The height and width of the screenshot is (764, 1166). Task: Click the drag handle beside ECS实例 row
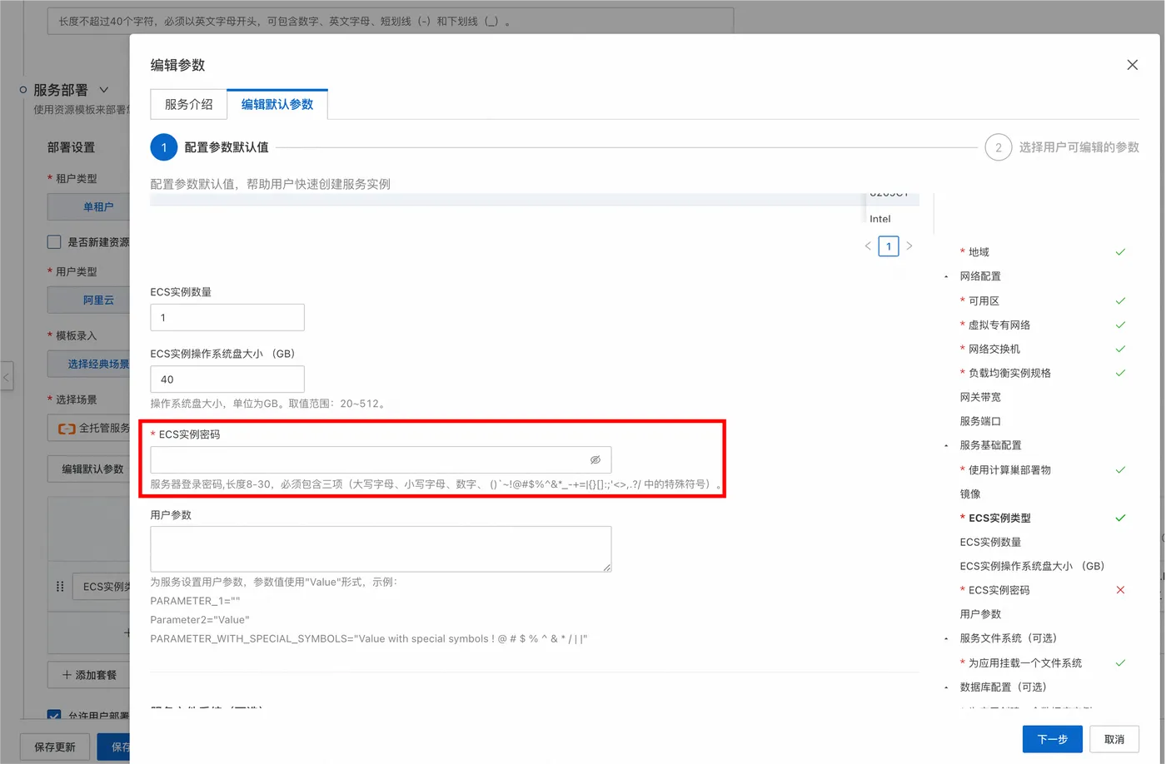(60, 587)
